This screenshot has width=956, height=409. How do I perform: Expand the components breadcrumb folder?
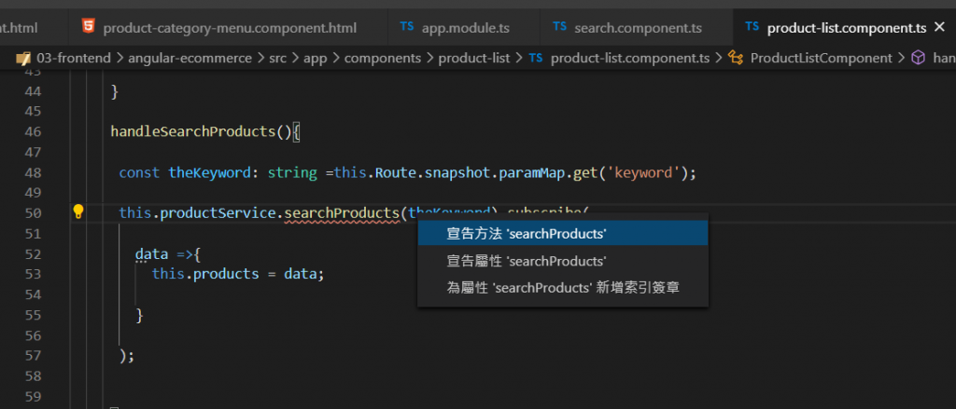tap(385, 58)
